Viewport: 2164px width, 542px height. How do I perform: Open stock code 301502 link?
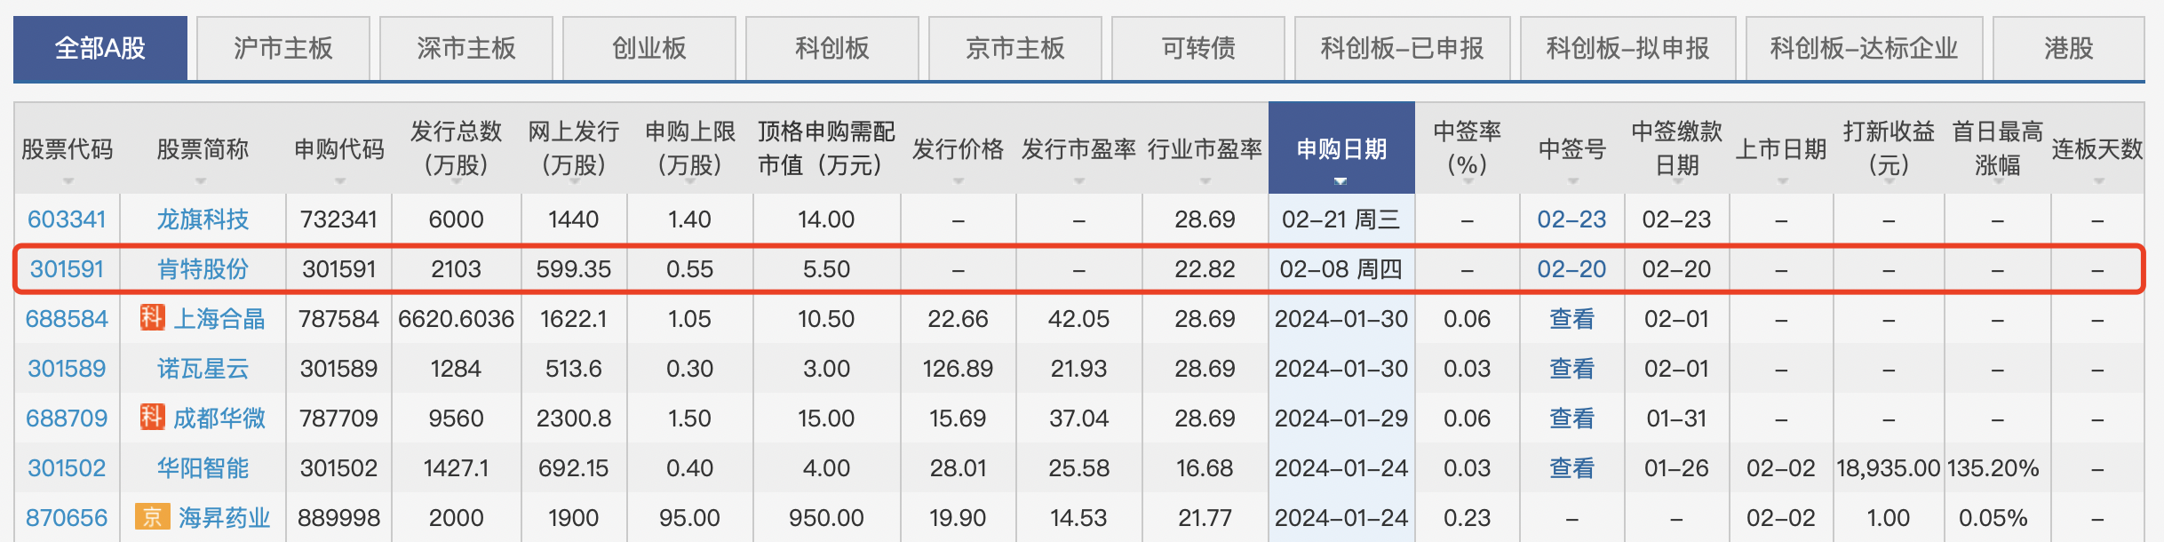click(x=67, y=468)
